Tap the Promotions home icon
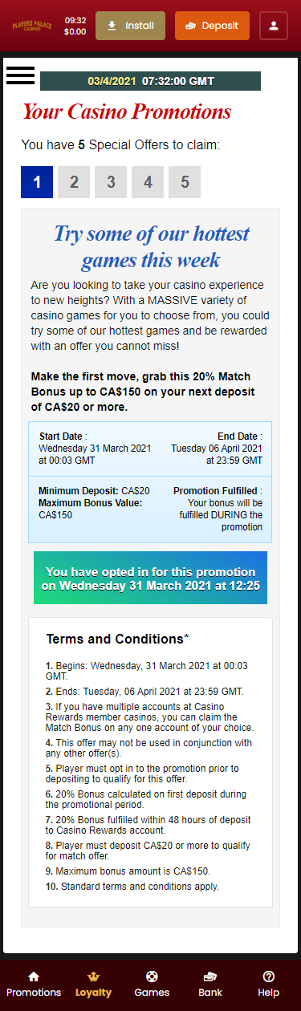301x1011 pixels. [x=34, y=976]
